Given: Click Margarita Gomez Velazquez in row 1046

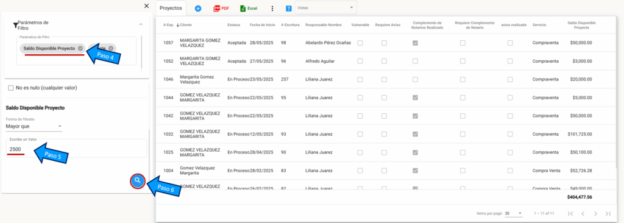Looking at the screenshot, I should point(197,79).
